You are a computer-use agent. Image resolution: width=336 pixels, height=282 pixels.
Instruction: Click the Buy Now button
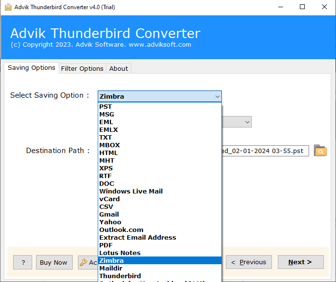tap(54, 262)
